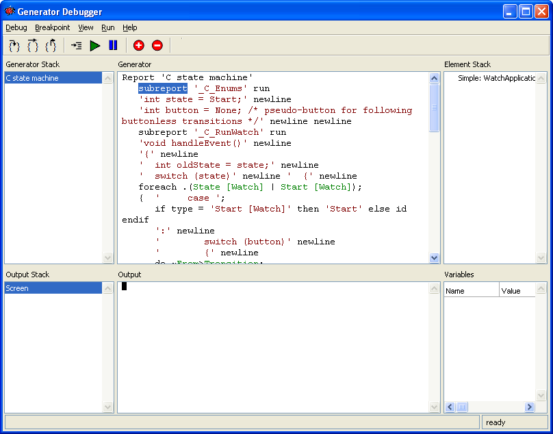The height and width of the screenshot is (434, 553).
Task: Click the Step Over toolbar icon
Action: click(x=32, y=46)
